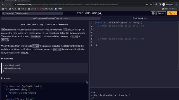Viewport: 179px width, 100px height.
Task: Click the comment 'Only change code below this line'
Action: pyautogui.click(x=121, y=26)
